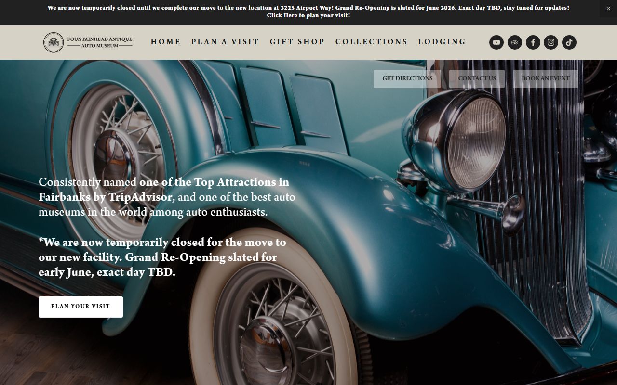Viewport: 617px width, 385px height.
Task: Open the YouTube social icon
Action: pos(496,42)
